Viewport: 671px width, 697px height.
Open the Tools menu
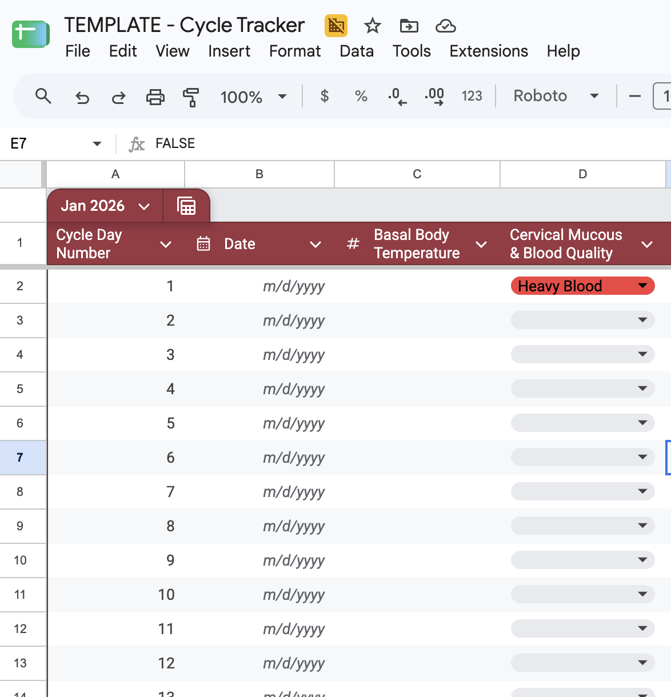coord(412,51)
